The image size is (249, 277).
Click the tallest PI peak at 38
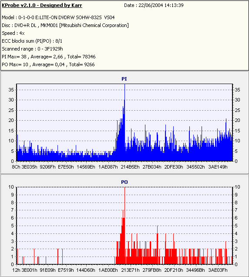coord(124,92)
